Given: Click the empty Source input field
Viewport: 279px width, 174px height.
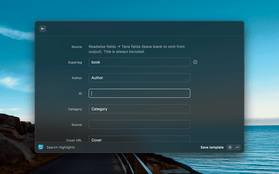Looking at the screenshot, I should (139, 124).
